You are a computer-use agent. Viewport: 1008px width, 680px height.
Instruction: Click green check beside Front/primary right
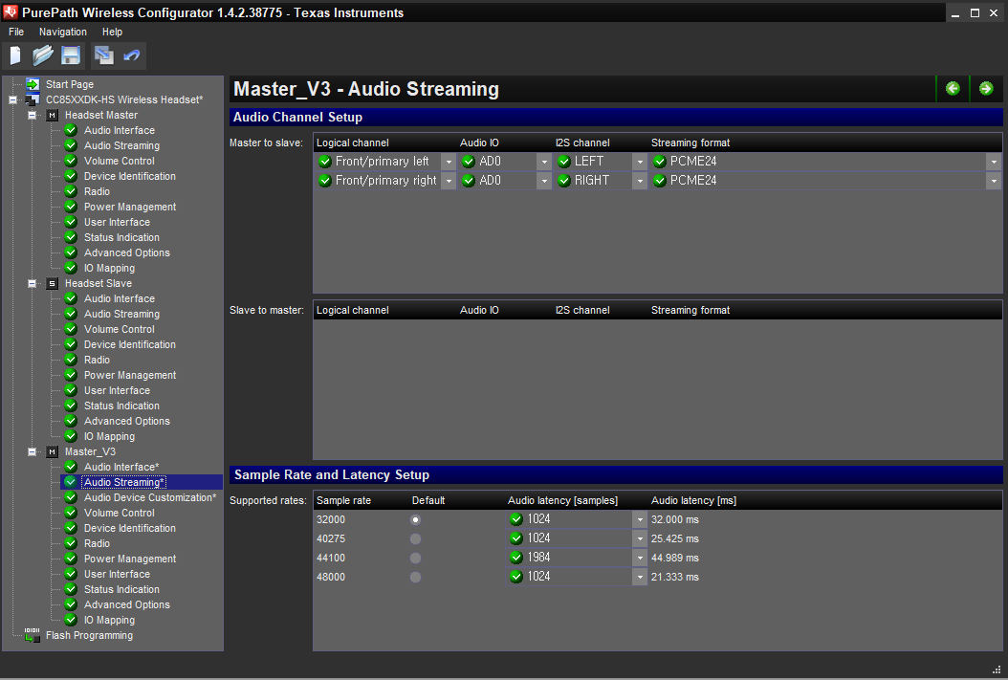(324, 181)
